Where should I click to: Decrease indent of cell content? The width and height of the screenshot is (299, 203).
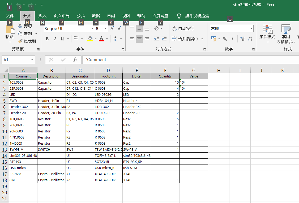(x=157, y=39)
